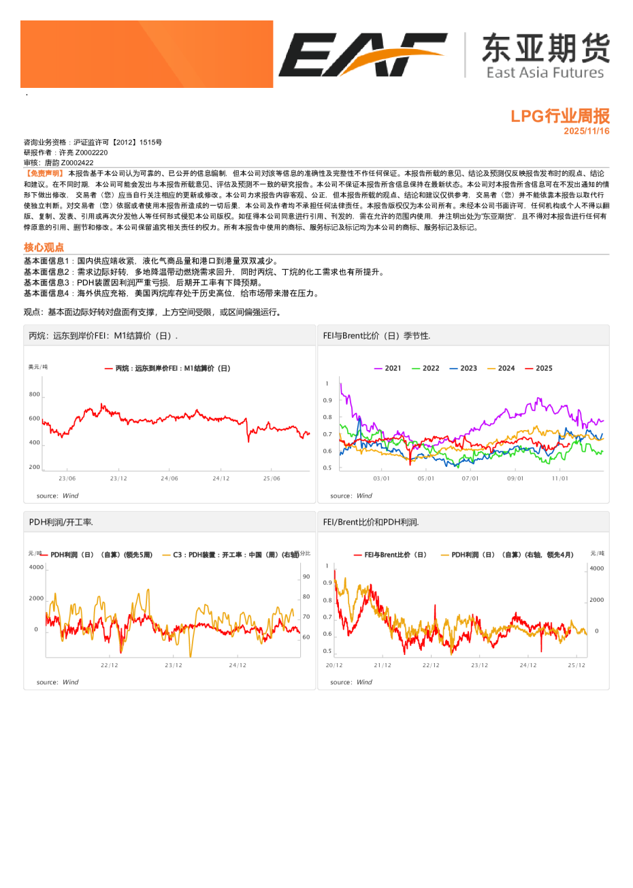This screenshot has width=633, height=888.
Task: Click the 2025 red legend entry
Action: point(538,368)
